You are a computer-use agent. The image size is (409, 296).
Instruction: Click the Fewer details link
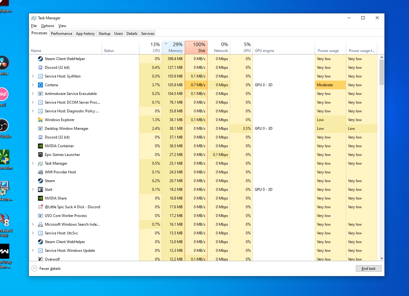[x=50, y=269]
